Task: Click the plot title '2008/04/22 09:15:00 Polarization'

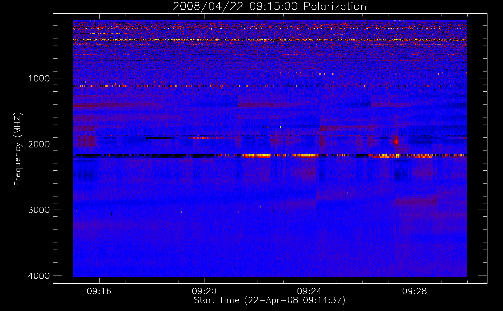Action: tap(270, 6)
